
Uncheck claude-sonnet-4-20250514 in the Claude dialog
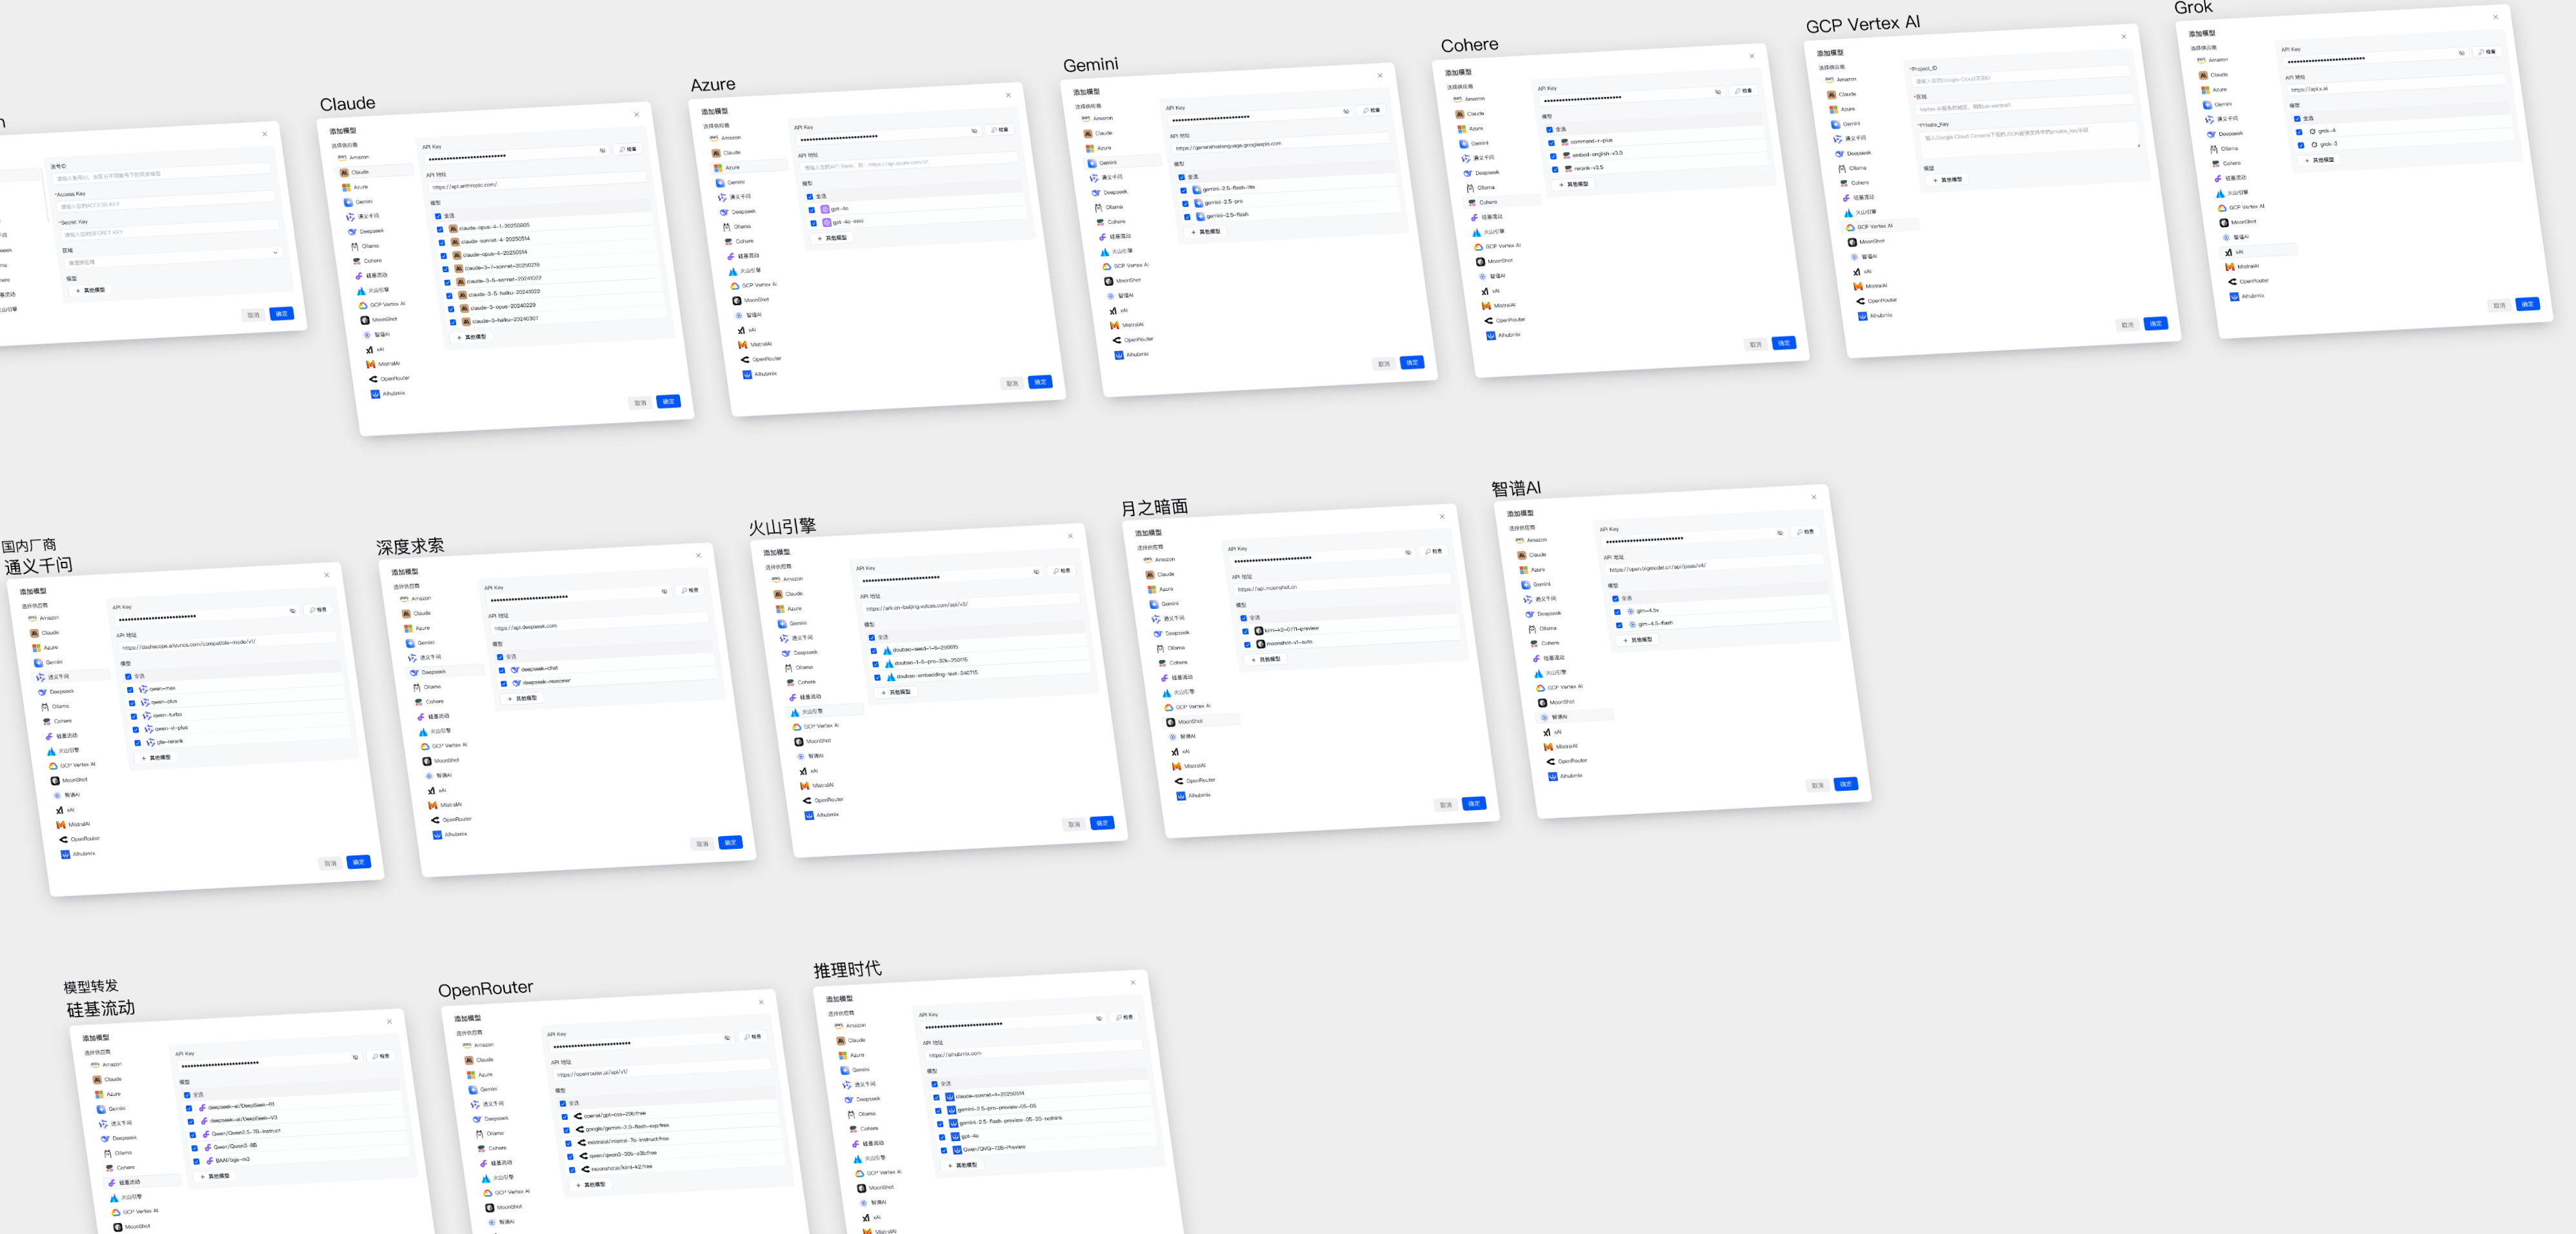click(x=442, y=242)
